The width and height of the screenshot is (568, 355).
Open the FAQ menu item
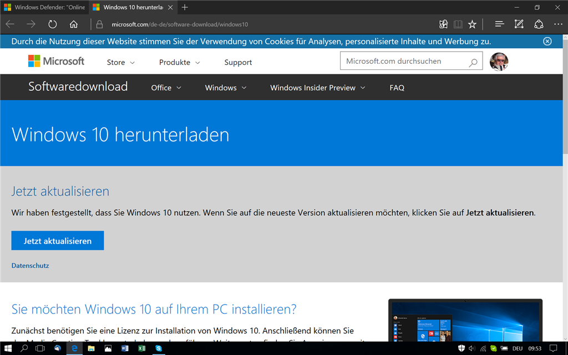tap(397, 88)
